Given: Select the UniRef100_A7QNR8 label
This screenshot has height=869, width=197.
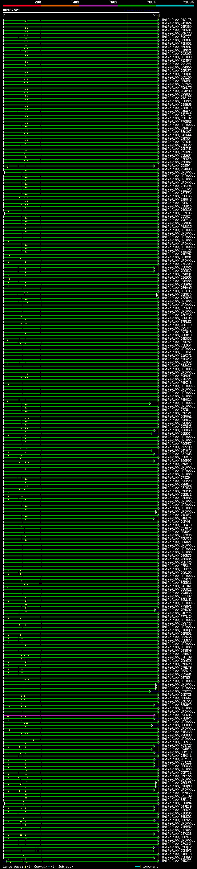Looking at the screenshot, I should pyautogui.click(x=177, y=121).
